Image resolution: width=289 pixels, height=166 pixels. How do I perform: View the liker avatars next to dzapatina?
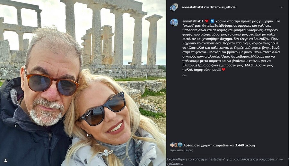[x=176, y=145]
